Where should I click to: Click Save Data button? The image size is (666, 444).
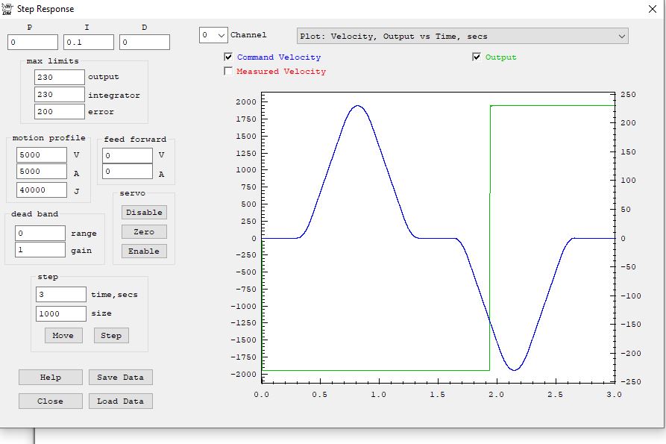(120, 378)
